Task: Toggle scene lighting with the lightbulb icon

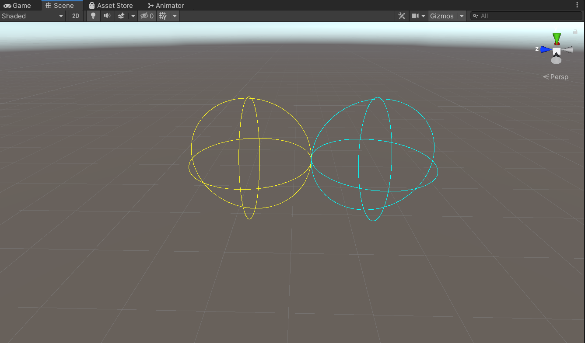Action: pyautogui.click(x=93, y=16)
